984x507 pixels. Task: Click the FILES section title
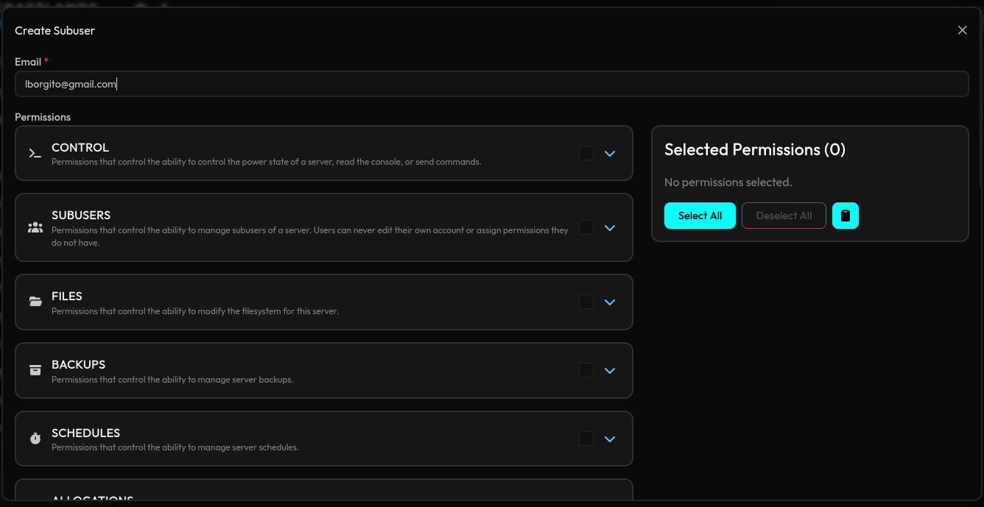click(67, 296)
